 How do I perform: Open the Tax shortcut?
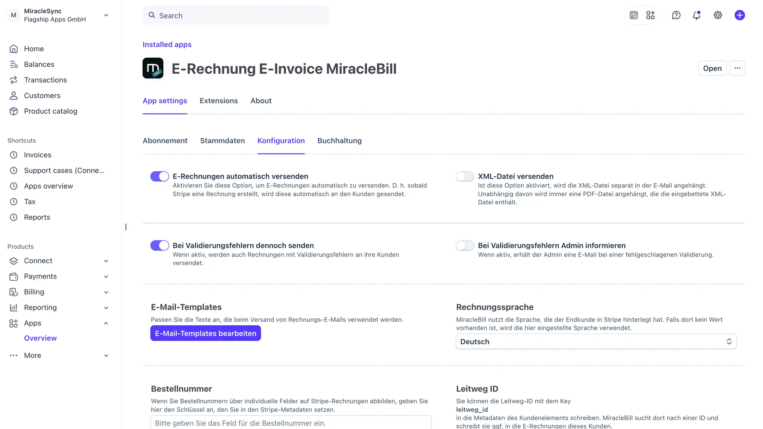tap(30, 202)
